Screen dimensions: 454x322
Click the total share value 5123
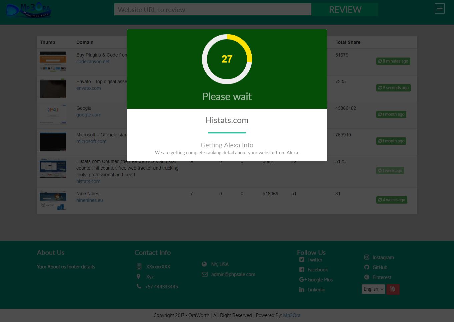(341, 161)
